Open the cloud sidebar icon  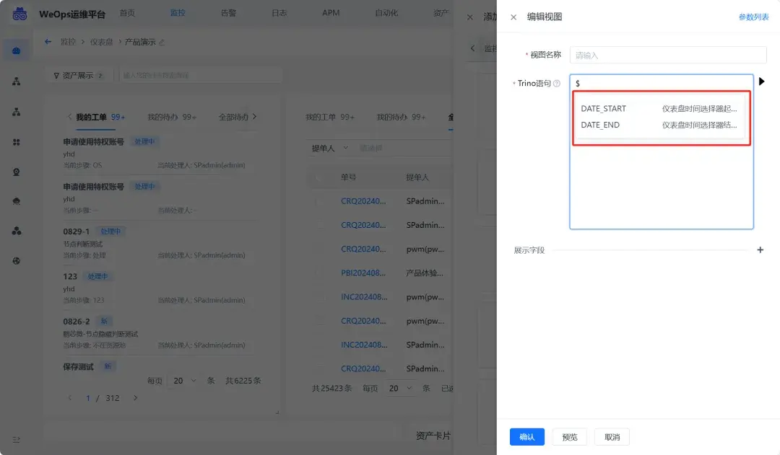pyautogui.click(x=17, y=201)
